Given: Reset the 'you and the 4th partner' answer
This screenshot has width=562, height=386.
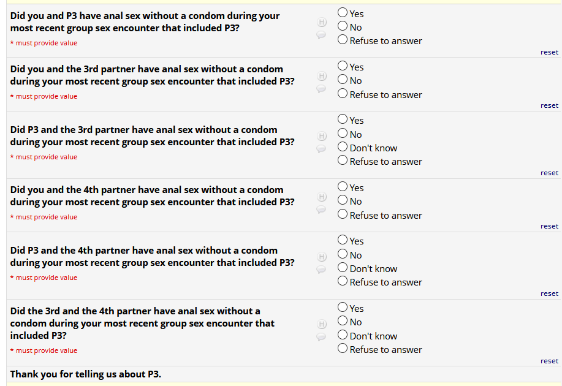Looking at the screenshot, I should click(549, 226).
